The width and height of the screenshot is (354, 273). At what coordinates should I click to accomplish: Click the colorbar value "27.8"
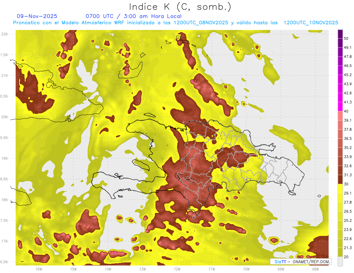click(348, 202)
